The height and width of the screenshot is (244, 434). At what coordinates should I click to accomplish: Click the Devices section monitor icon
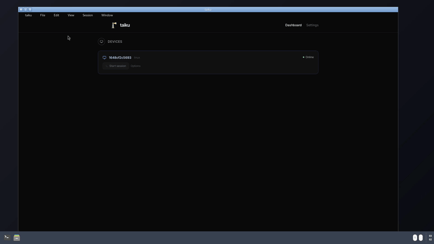pyautogui.click(x=102, y=41)
